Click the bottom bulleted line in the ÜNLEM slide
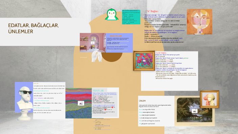The width and height of the screenshot is (238, 134). coord(147,124)
